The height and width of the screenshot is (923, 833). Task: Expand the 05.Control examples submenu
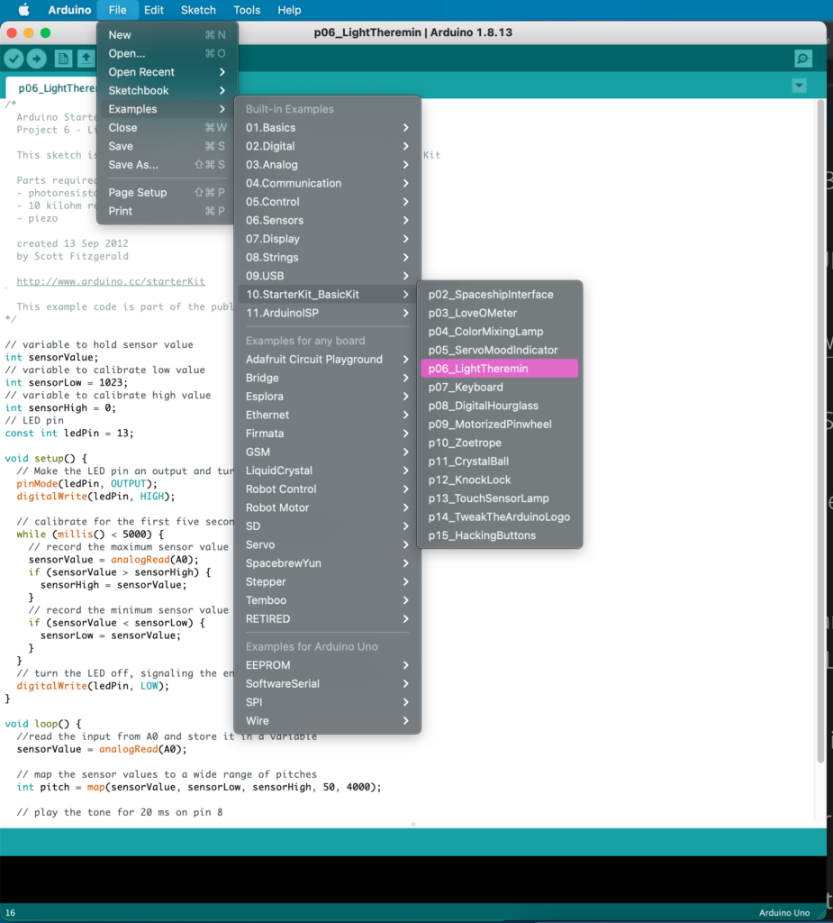click(x=327, y=202)
